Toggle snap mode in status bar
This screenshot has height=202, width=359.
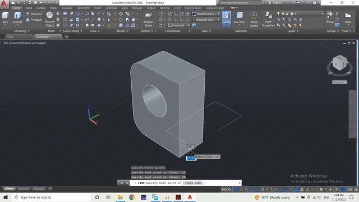241,190
